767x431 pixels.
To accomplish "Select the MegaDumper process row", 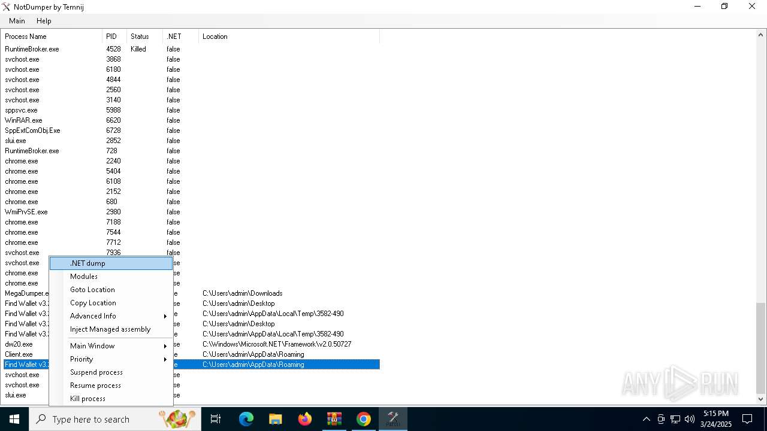I will click(192, 293).
